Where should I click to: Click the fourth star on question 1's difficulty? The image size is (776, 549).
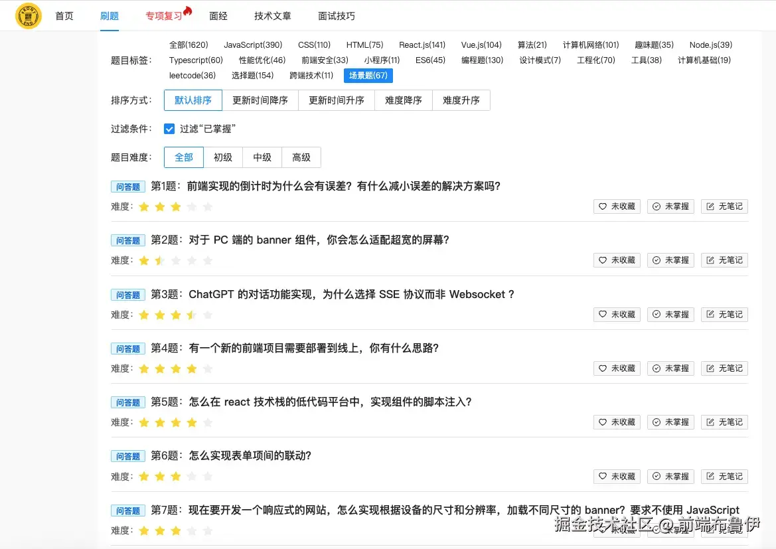pos(192,206)
